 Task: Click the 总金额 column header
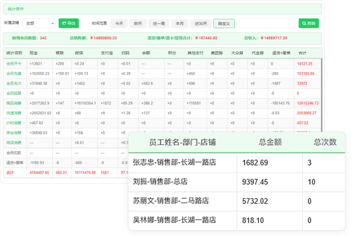270,142
